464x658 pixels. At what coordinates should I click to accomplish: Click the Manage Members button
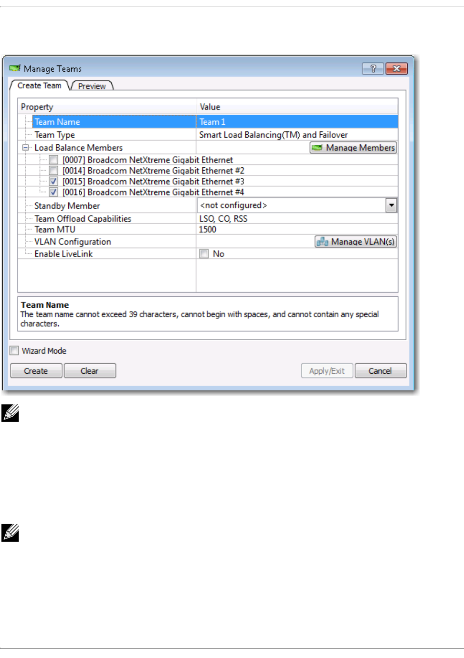click(353, 148)
